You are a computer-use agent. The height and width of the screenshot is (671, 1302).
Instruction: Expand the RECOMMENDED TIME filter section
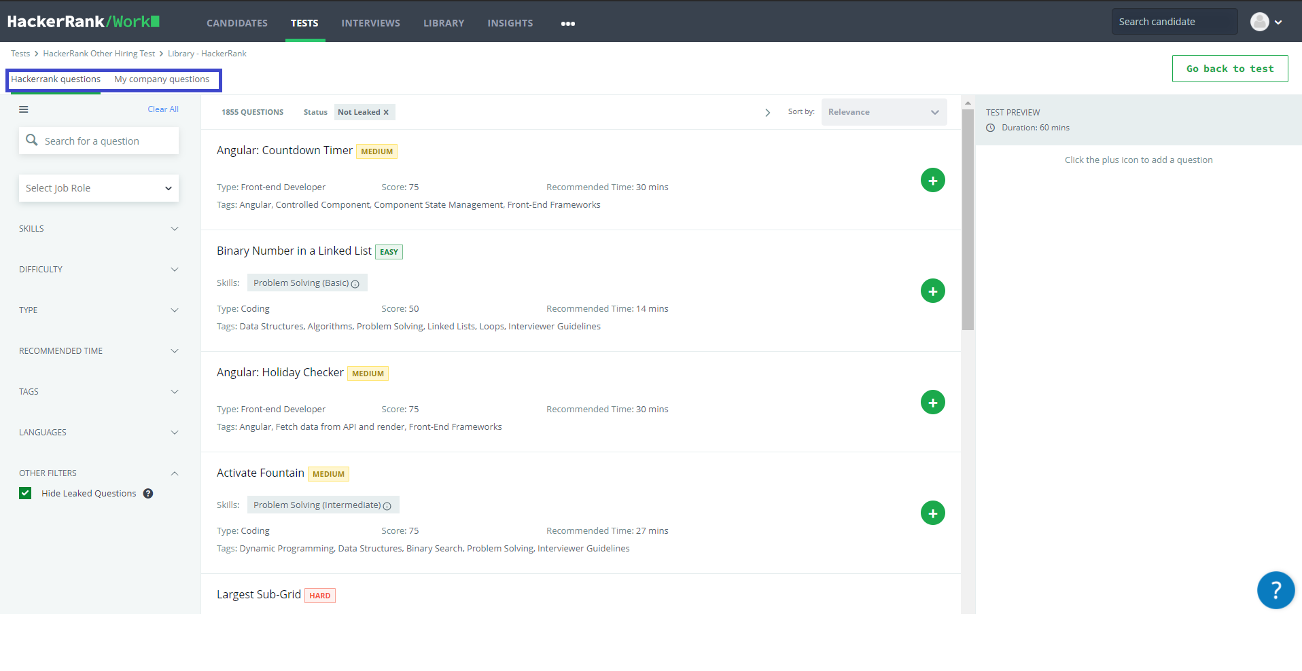click(x=99, y=351)
